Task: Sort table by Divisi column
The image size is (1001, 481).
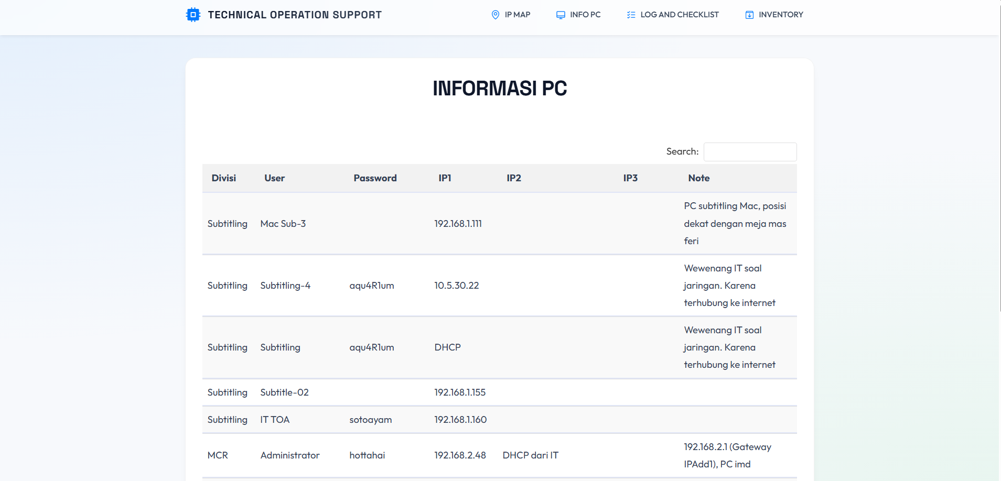Action: coord(224,178)
